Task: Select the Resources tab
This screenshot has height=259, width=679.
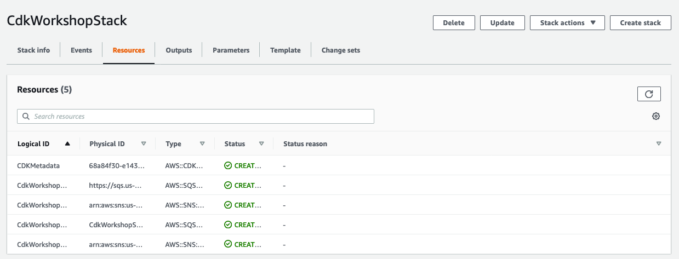Action: (x=129, y=50)
